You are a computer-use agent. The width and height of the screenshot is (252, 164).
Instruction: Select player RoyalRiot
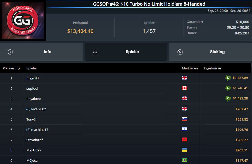point(34,99)
